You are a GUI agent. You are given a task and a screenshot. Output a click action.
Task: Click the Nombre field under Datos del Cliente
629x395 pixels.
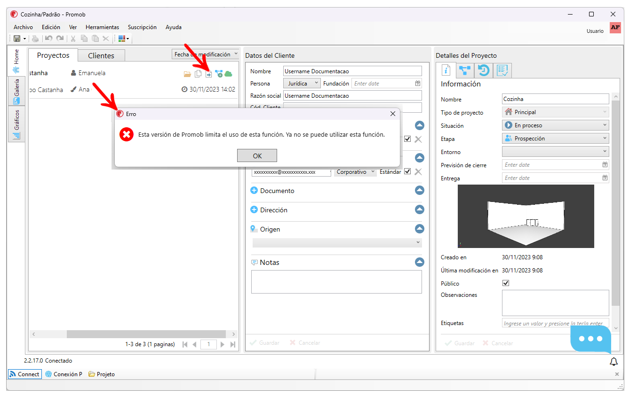tap(352, 71)
